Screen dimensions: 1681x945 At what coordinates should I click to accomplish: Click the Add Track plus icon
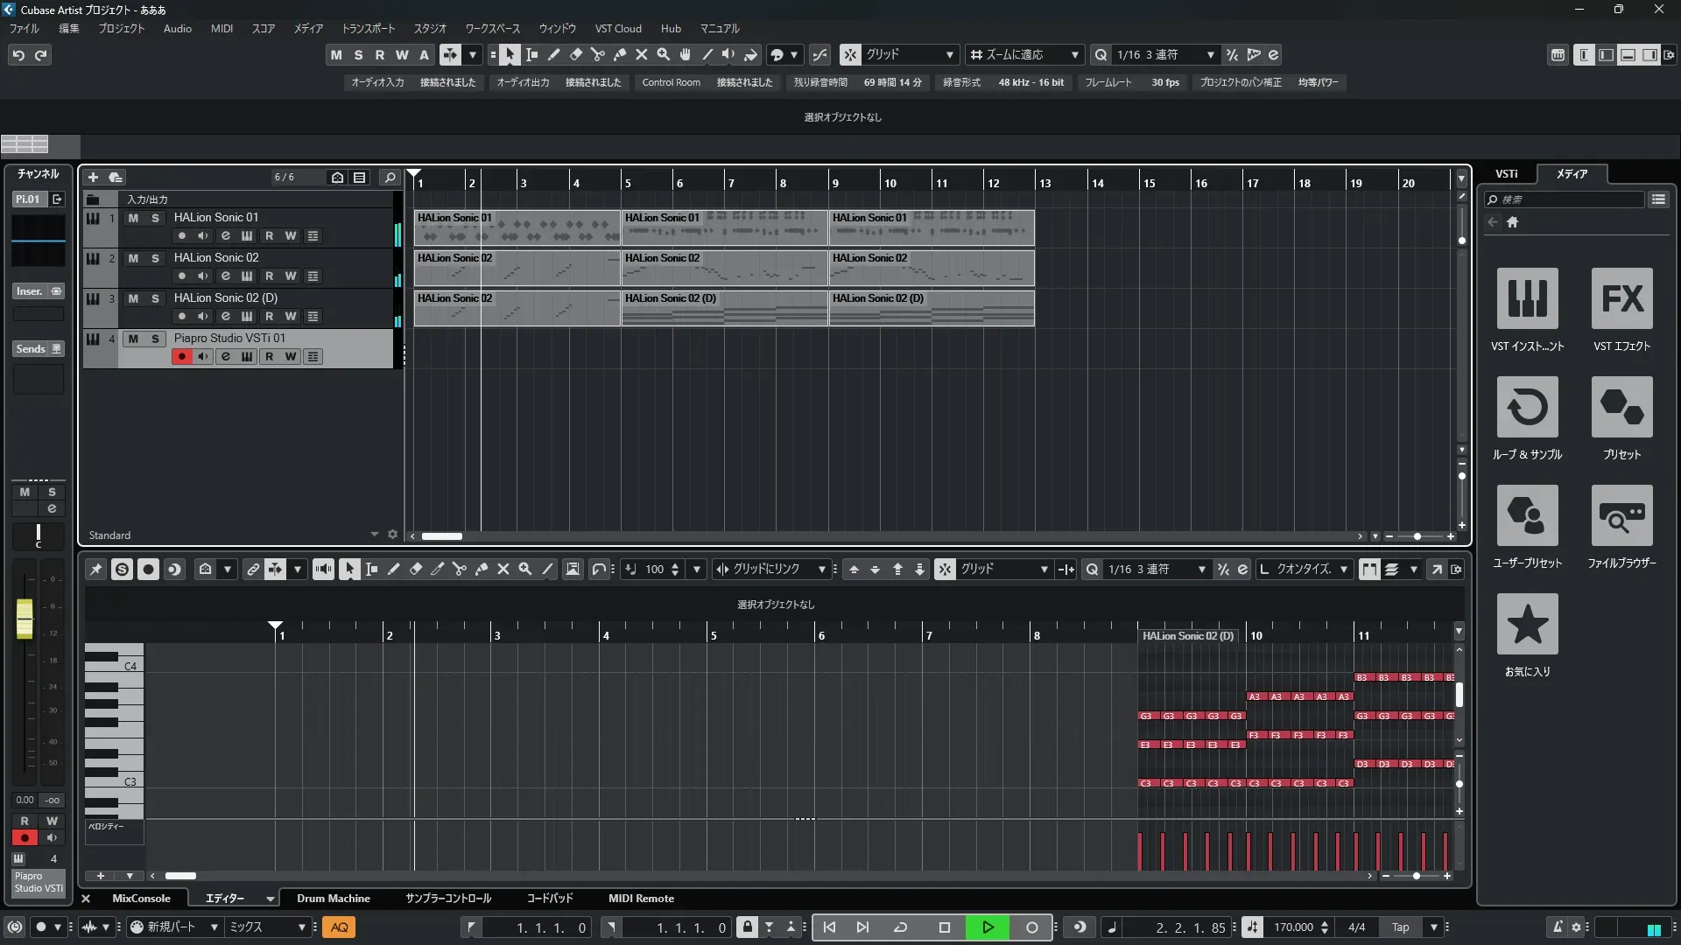pyautogui.click(x=93, y=178)
